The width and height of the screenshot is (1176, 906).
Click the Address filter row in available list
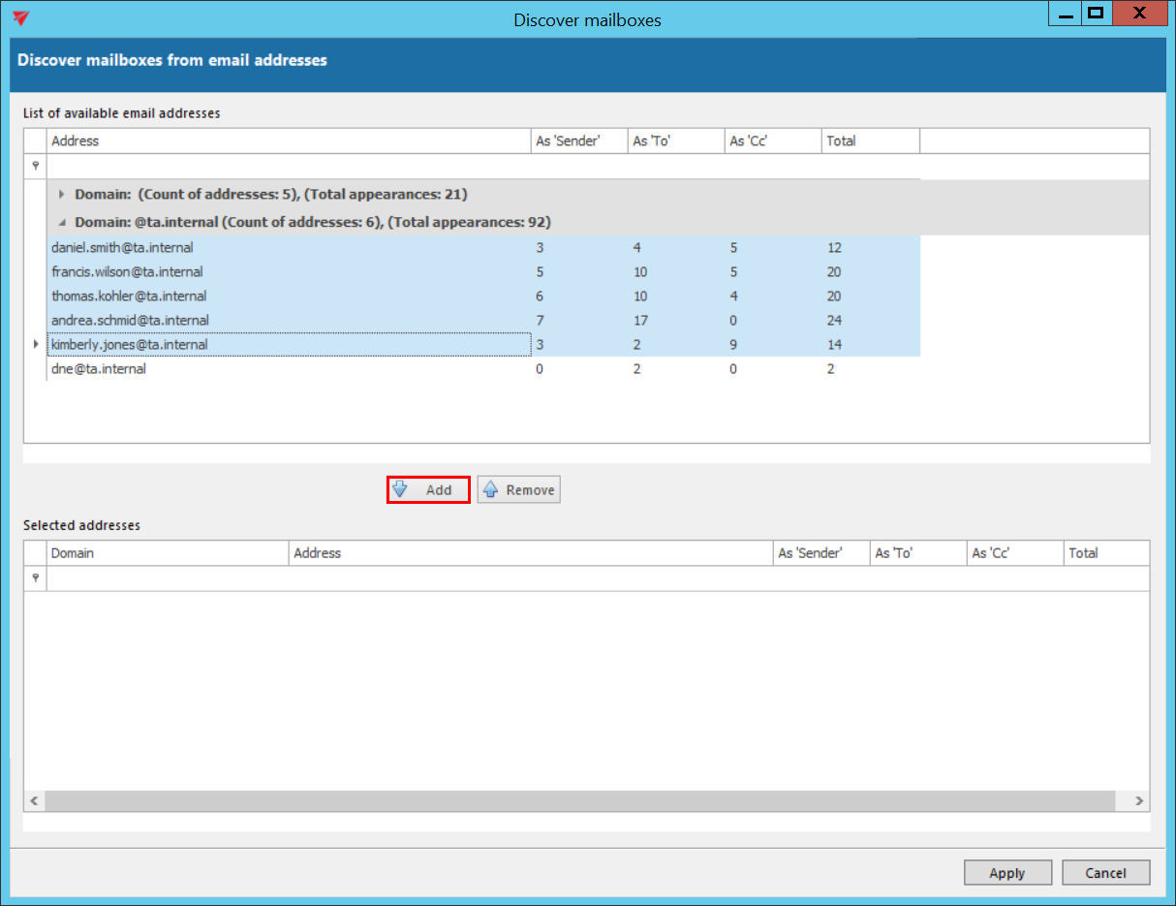(x=289, y=166)
